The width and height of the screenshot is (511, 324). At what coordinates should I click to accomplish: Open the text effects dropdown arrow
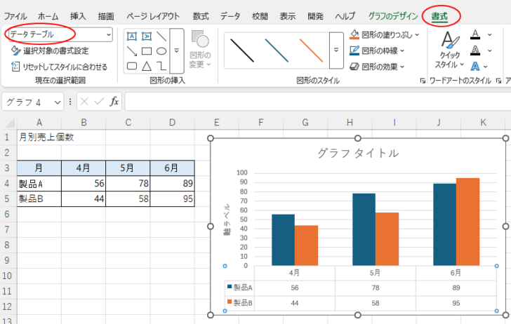(486, 67)
